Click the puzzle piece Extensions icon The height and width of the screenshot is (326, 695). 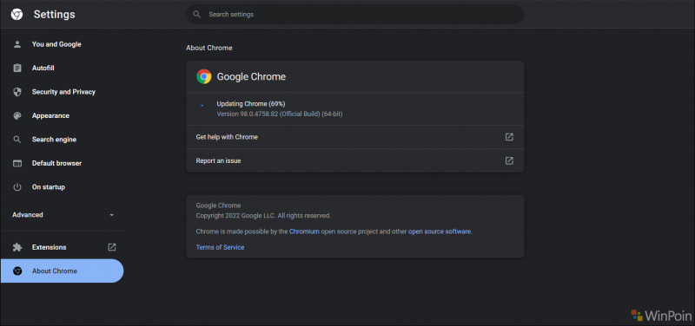click(x=17, y=247)
